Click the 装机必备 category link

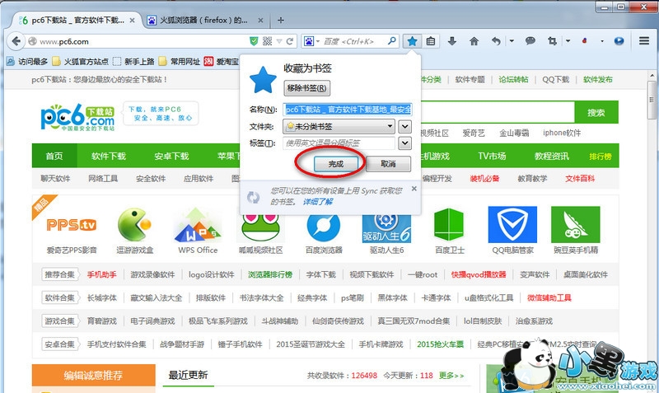click(x=484, y=178)
